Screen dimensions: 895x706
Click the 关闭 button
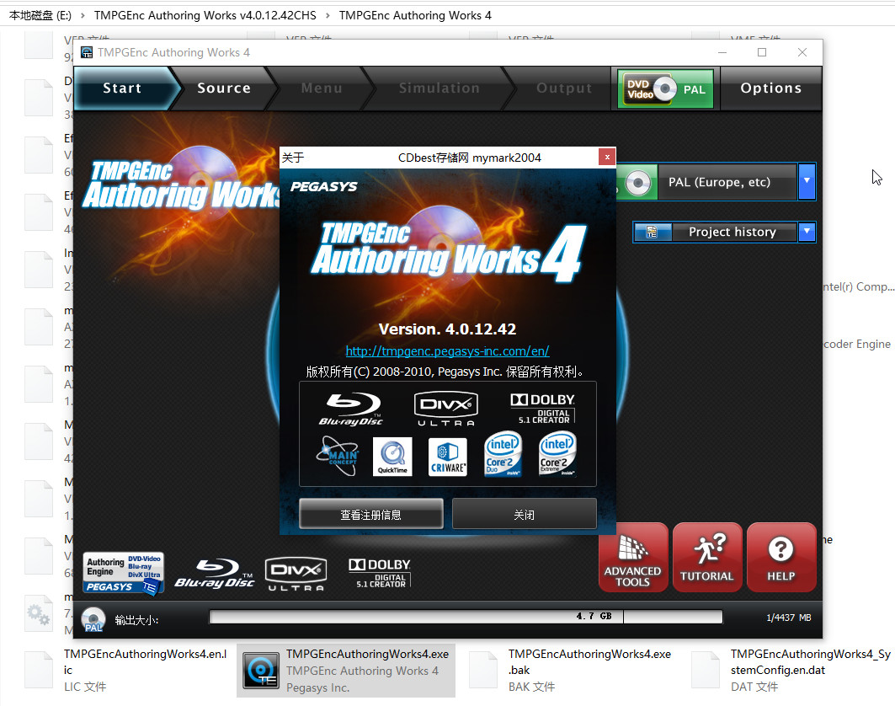tap(524, 514)
